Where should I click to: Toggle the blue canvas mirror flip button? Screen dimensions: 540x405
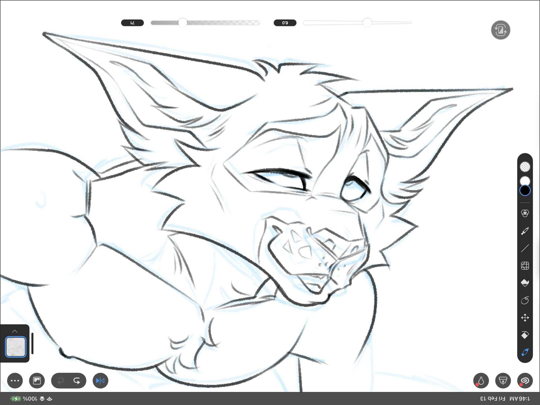[100, 381]
